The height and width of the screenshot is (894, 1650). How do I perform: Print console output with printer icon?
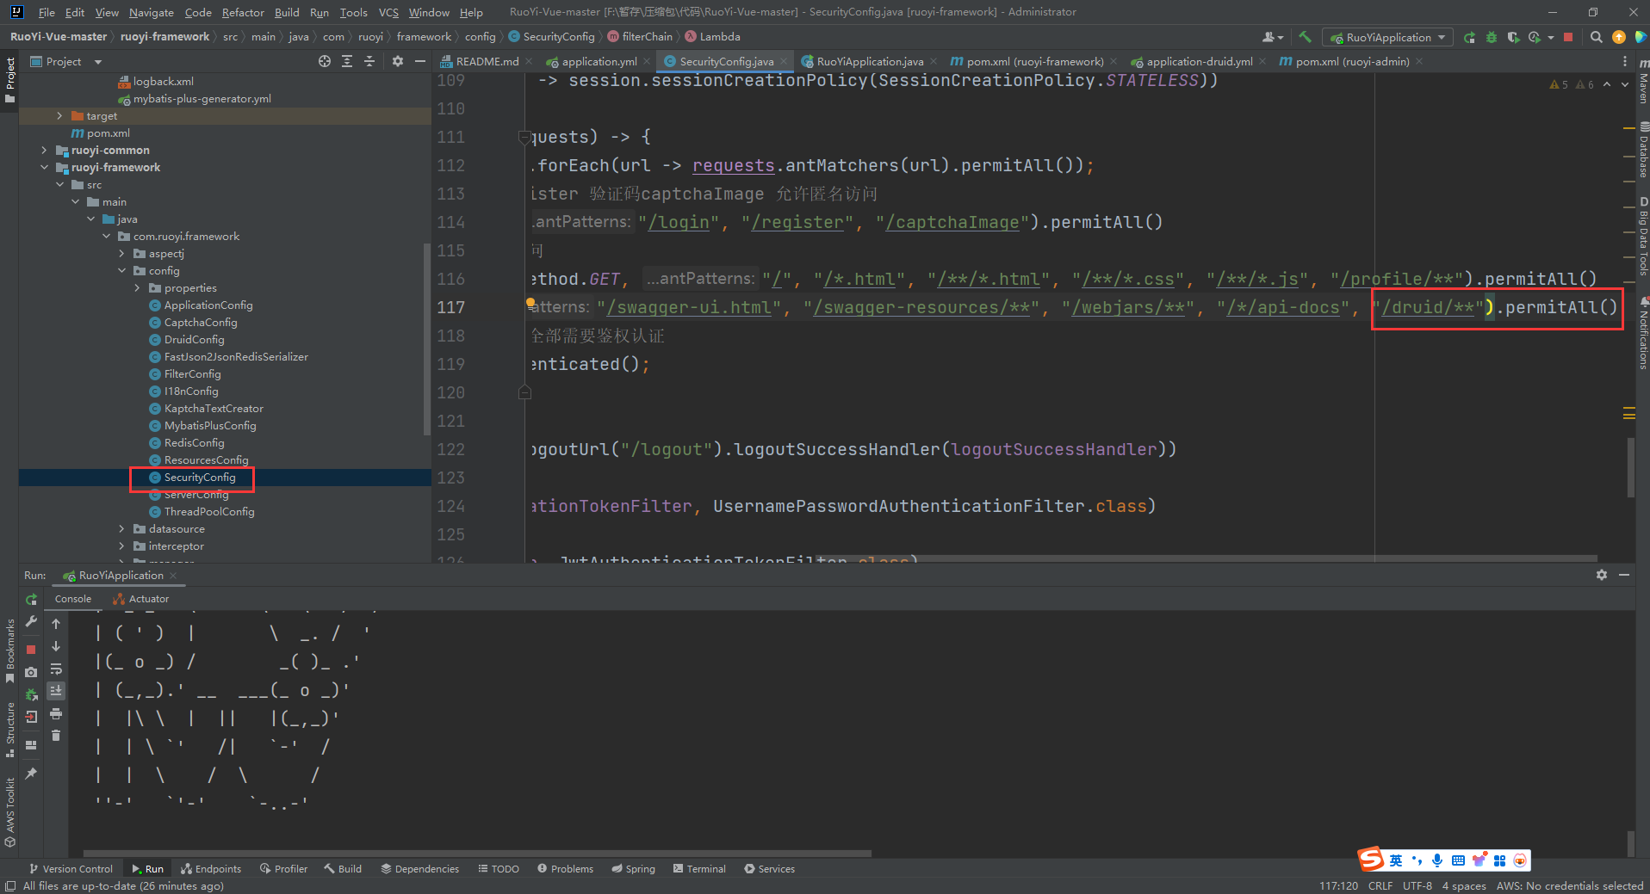(x=56, y=713)
